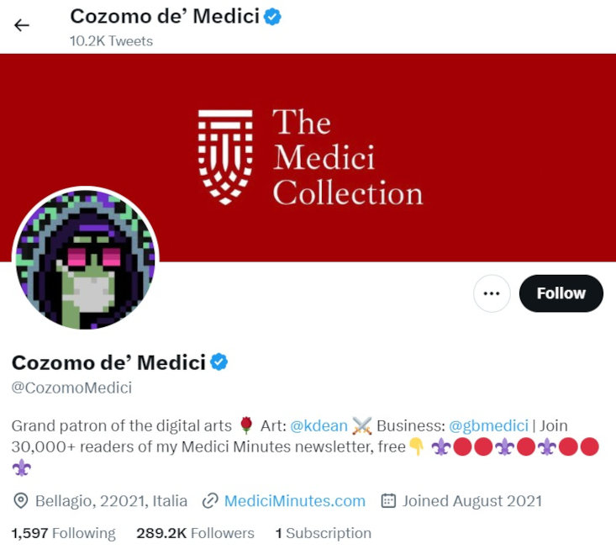Click the location pin icon

(22, 501)
